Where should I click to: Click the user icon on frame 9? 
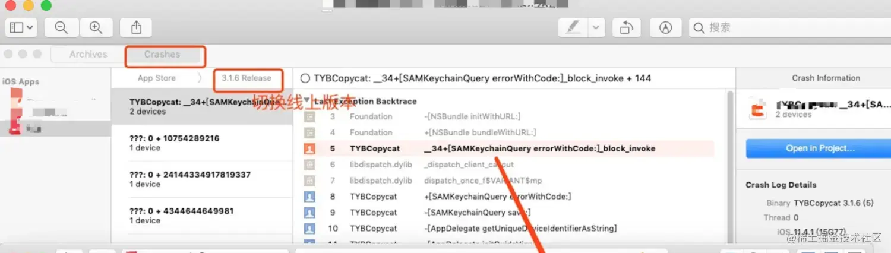point(309,213)
